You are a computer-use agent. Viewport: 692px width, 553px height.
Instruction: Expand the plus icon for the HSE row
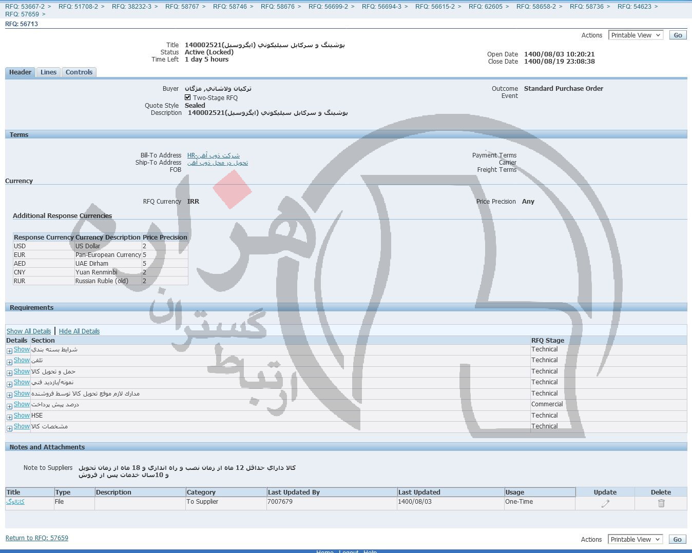(9, 417)
